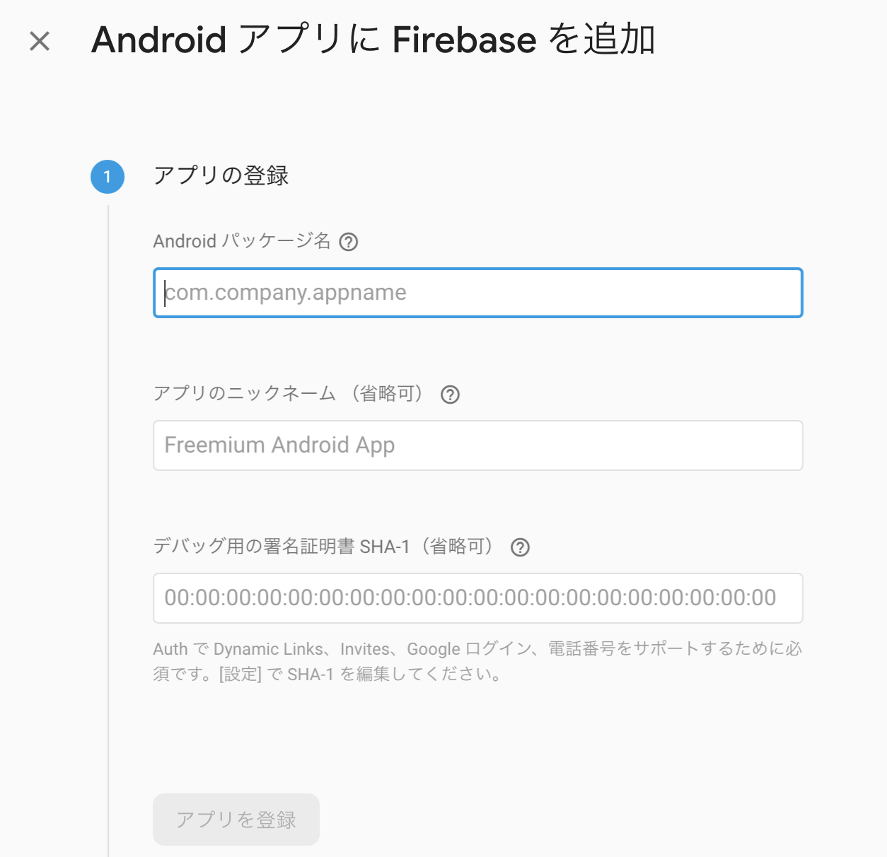887x857 pixels.
Task: Show help for デバッグ用の署名証明書 SHA-1
Action: (520, 547)
